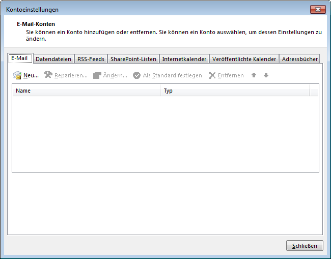Screen dimensions: 331x259
Task: Select the Internetkalender tab
Action: 184,59
